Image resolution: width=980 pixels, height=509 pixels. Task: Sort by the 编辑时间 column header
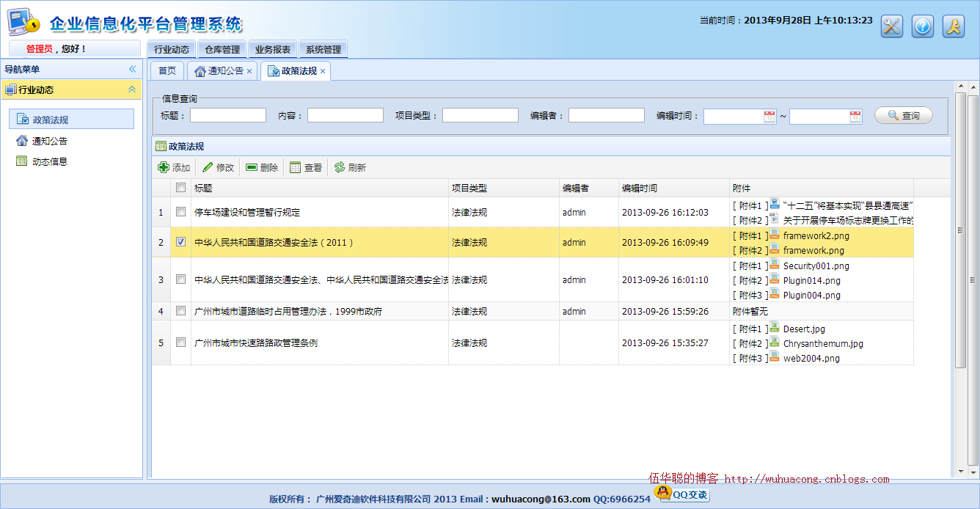(674, 188)
